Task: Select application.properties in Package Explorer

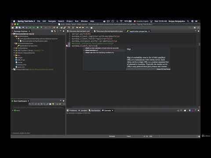Action: [28, 46]
